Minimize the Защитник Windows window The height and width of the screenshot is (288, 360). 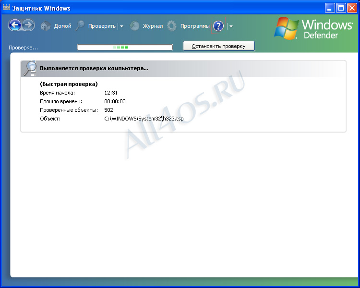point(330,8)
